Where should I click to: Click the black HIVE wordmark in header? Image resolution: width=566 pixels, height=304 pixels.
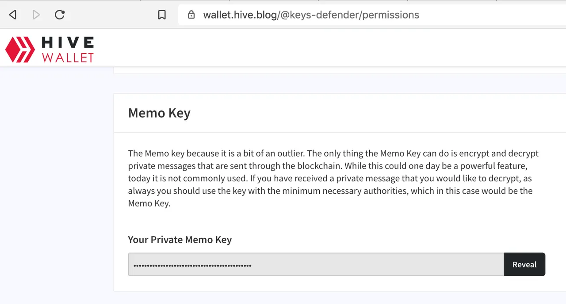[68, 42]
